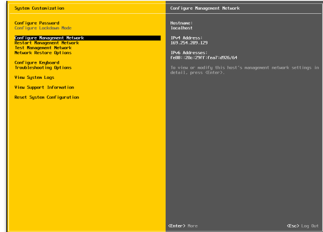Open Network Restore Options
This screenshot has width=323, height=232.
click(43, 53)
